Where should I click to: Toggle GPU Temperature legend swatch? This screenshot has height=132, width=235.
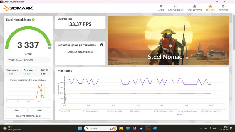118,109
